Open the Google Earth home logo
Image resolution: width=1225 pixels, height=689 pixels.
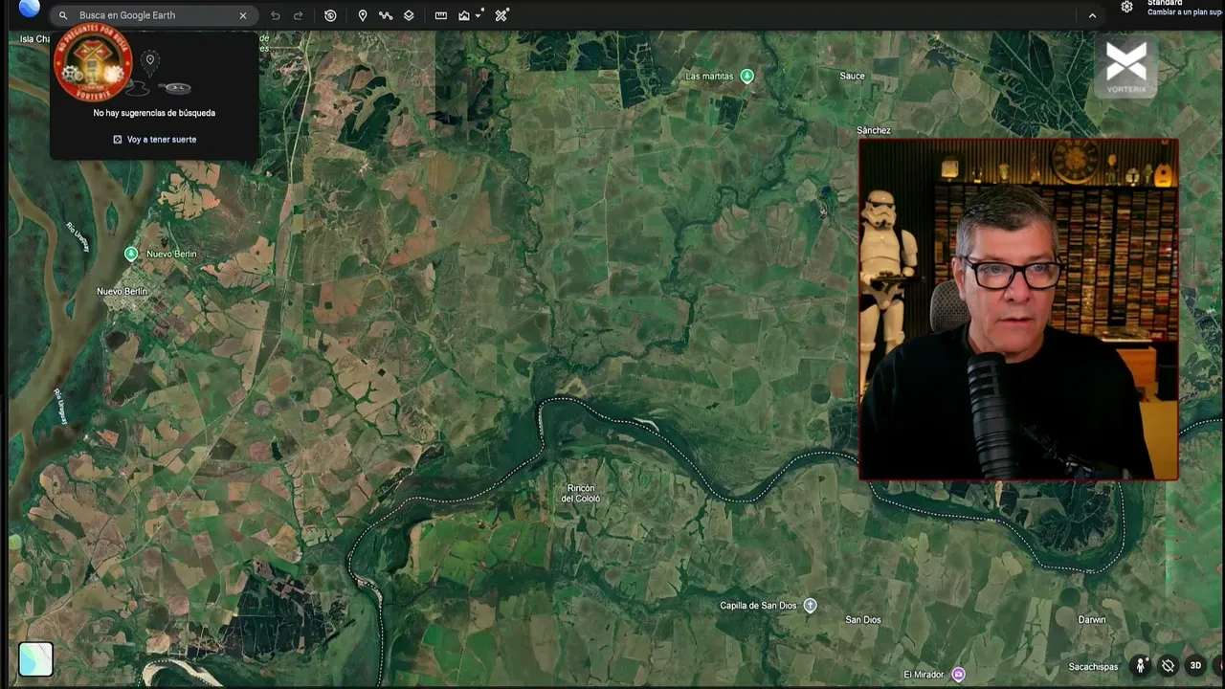tap(29, 9)
